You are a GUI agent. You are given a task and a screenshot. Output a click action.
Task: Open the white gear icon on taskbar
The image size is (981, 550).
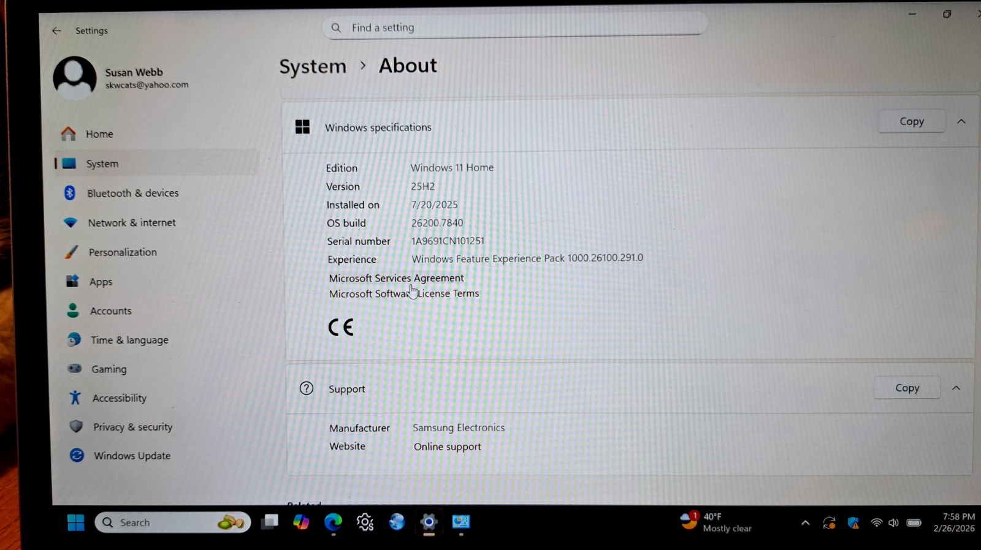[365, 522]
